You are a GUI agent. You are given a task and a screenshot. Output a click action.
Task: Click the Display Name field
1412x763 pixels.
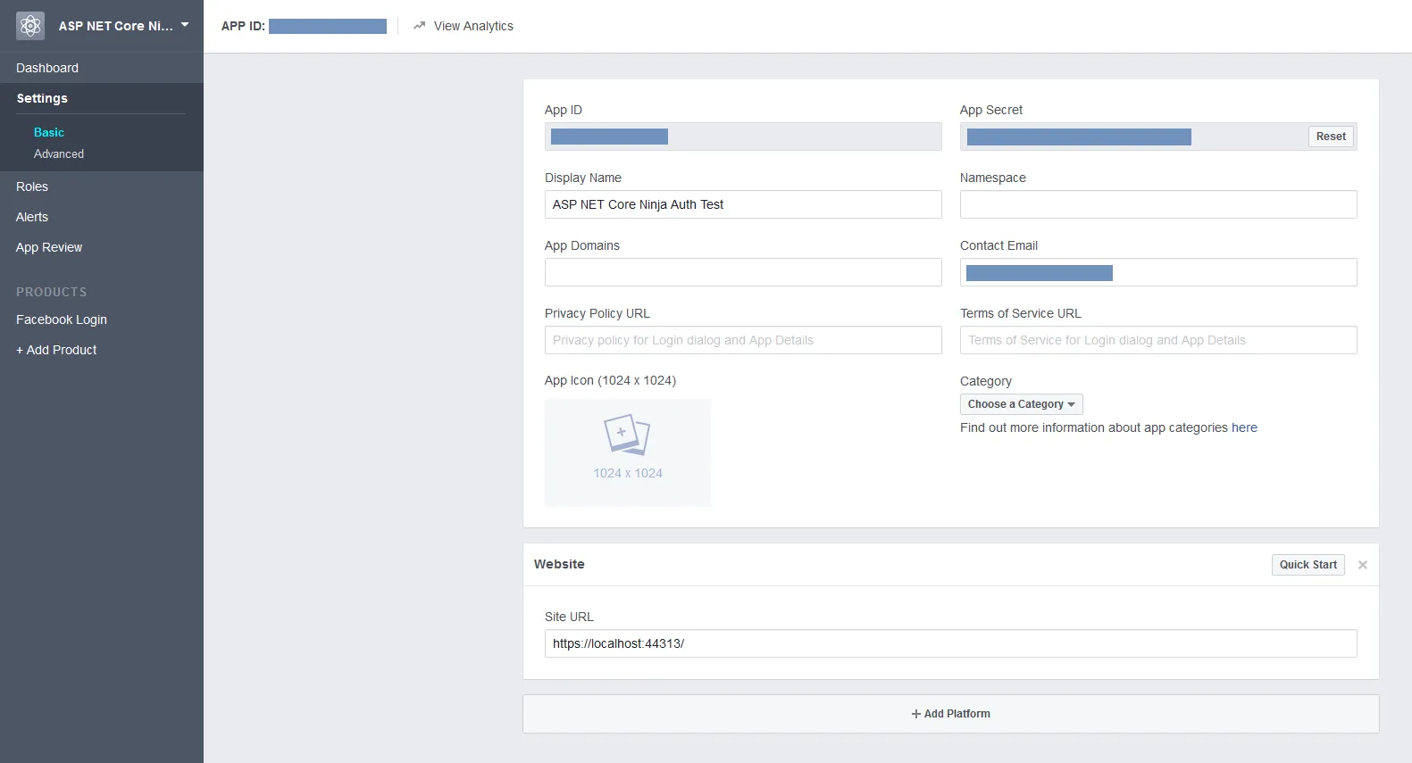point(743,204)
